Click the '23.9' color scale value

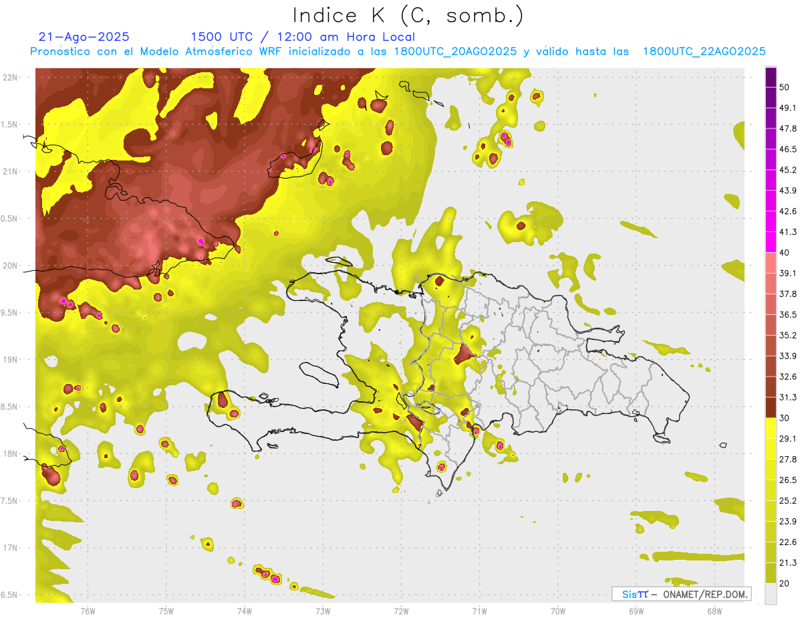coord(788,522)
